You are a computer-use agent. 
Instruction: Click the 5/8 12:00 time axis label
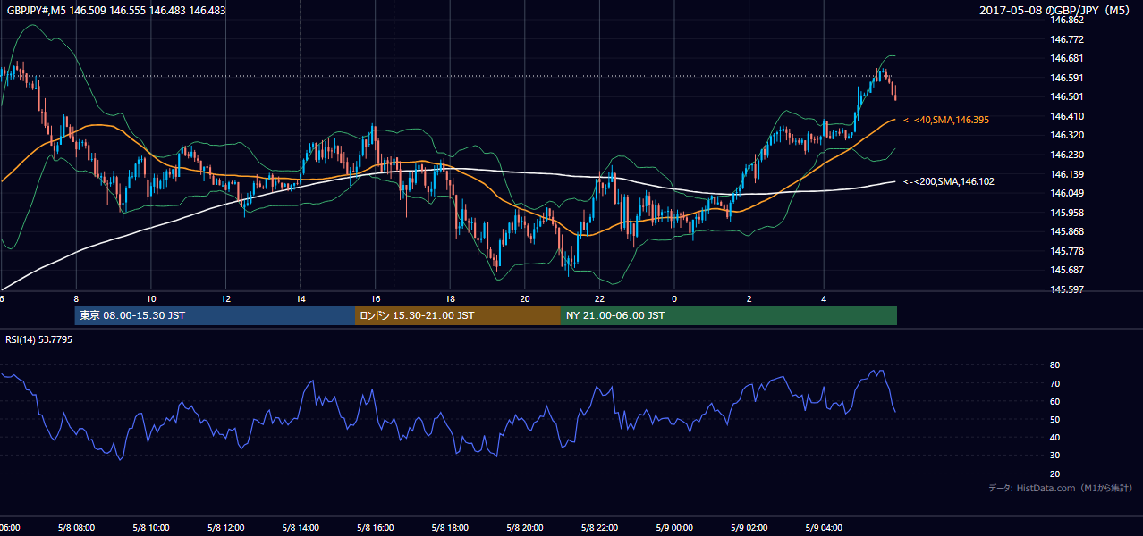point(225,528)
